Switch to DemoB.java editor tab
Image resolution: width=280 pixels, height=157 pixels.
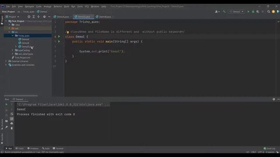[104, 17]
